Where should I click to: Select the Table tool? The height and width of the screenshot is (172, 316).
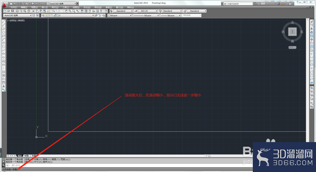pos(3,83)
